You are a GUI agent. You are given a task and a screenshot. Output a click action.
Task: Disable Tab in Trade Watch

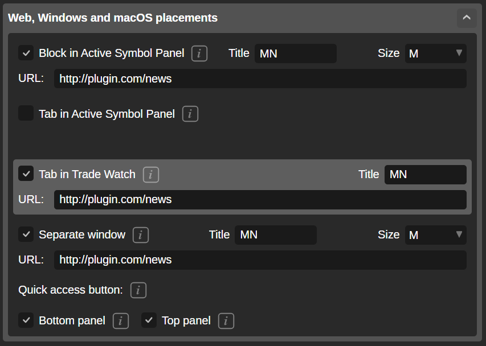pos(26,174)
